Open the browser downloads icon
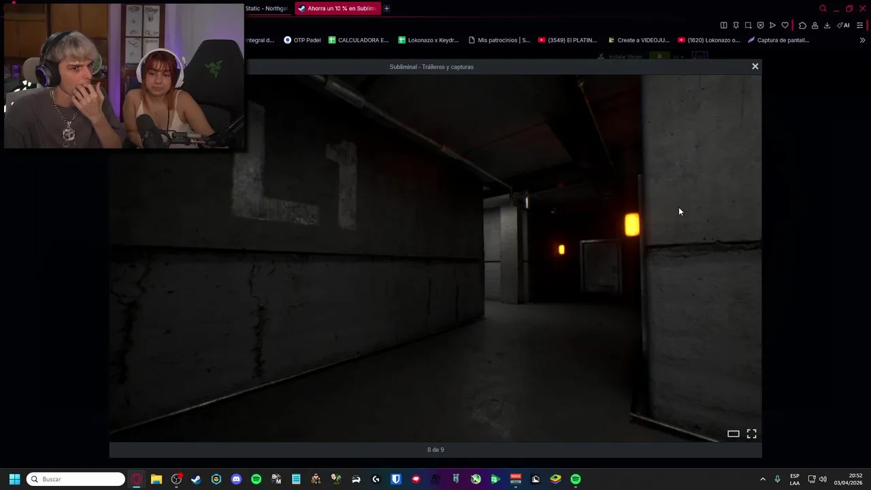 point(827,25)
